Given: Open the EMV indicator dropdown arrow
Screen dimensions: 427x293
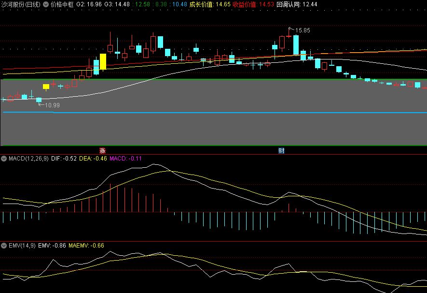Looking at the screenshot, I should click(4, 246).
